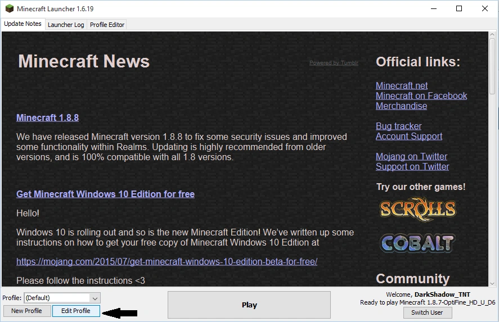Follow the mojang.com Windows 10 edition URL
The width and height of the screenshot is (499, 322).
pyautogui.click(x=167, y=262)
